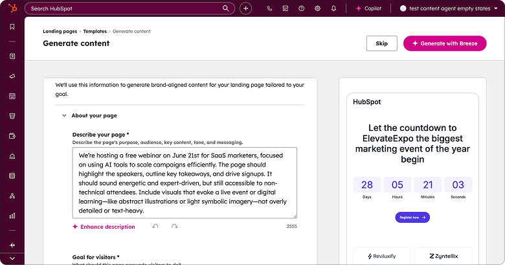Open the account menu dropdown arrow
The width and height of the screenshot is (505, 265).
496,8
